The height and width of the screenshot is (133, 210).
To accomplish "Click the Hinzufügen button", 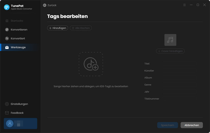I will (x=58, y=28).
